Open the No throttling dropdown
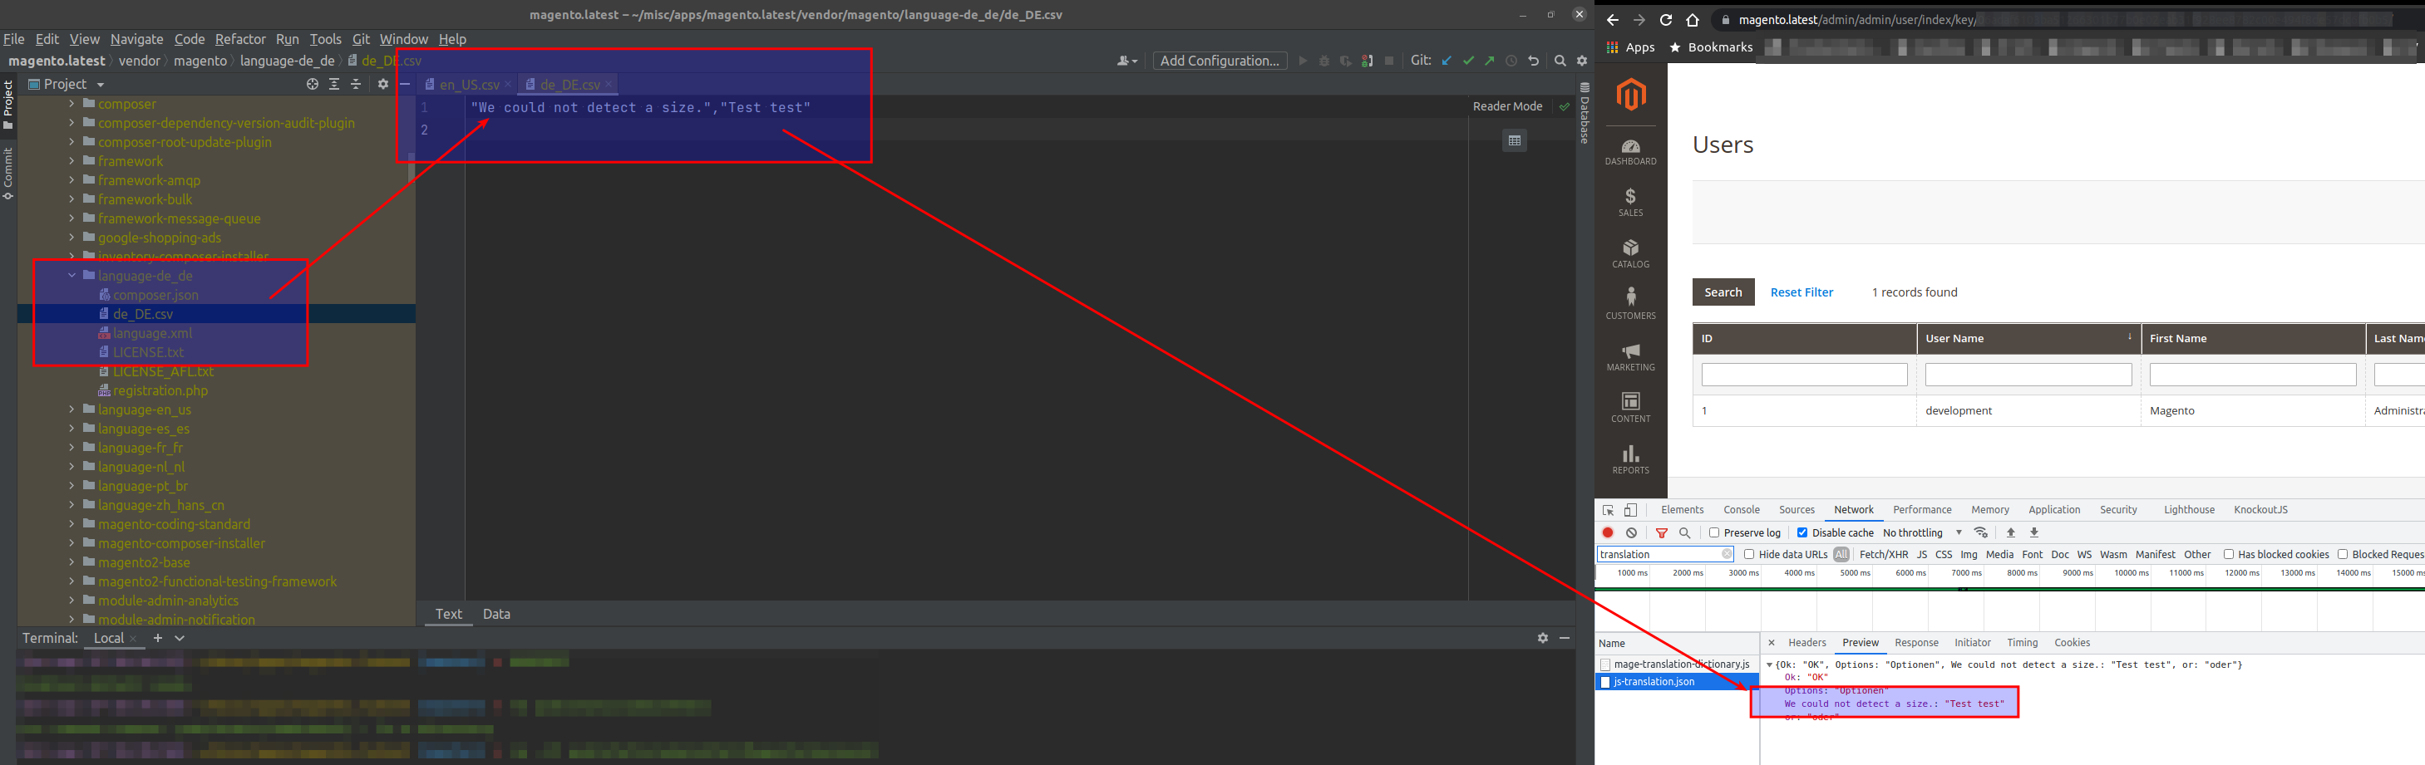Viewport: 2425px width, 765px height. [1915, 532]
